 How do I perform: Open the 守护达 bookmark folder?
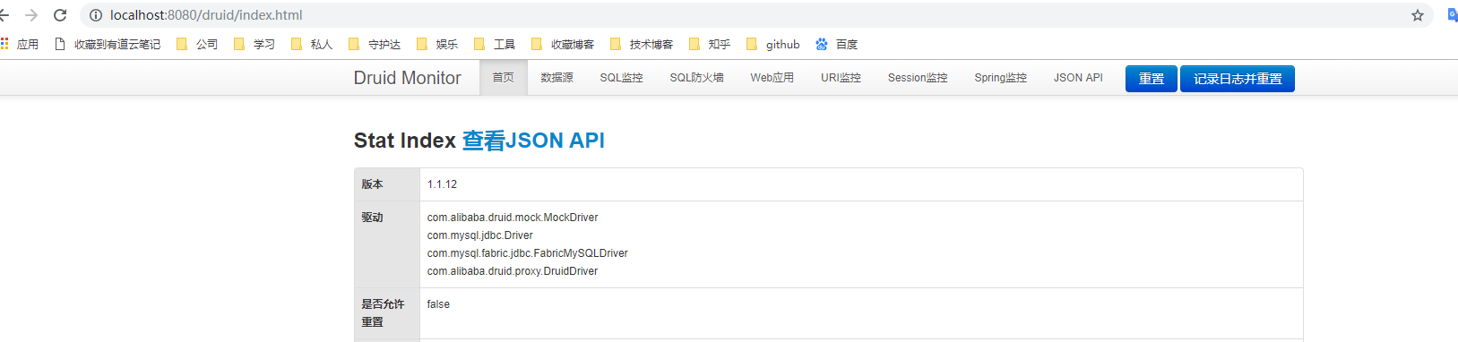pos(375,44)
